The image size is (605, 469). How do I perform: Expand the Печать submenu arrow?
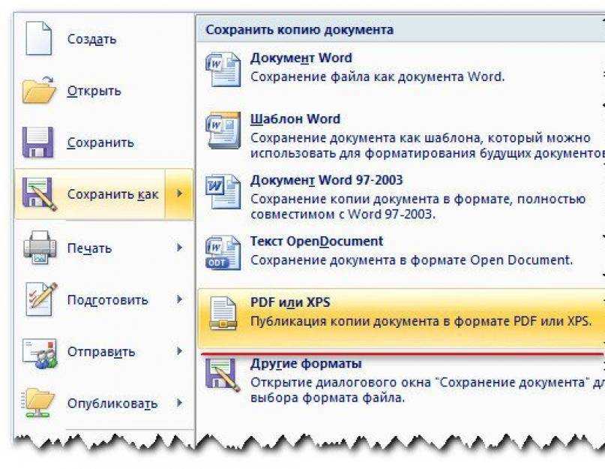pos(179,247)
